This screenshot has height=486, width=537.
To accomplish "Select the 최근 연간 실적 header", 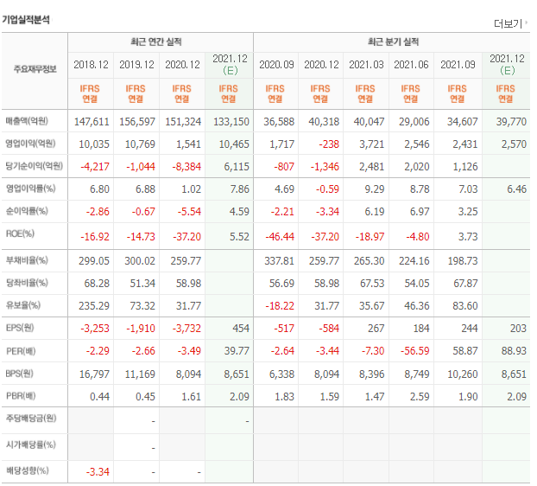I will pyautogui.click(x=156, y=42).
